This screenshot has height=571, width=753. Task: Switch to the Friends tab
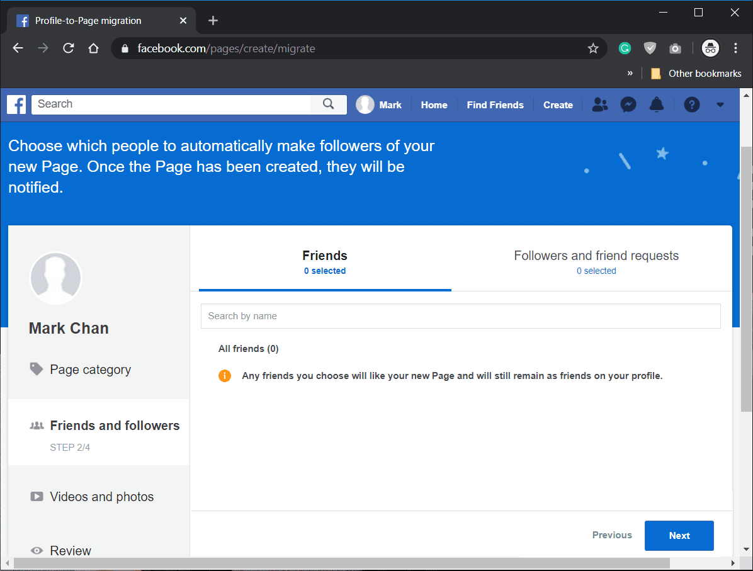coord(325,263)
